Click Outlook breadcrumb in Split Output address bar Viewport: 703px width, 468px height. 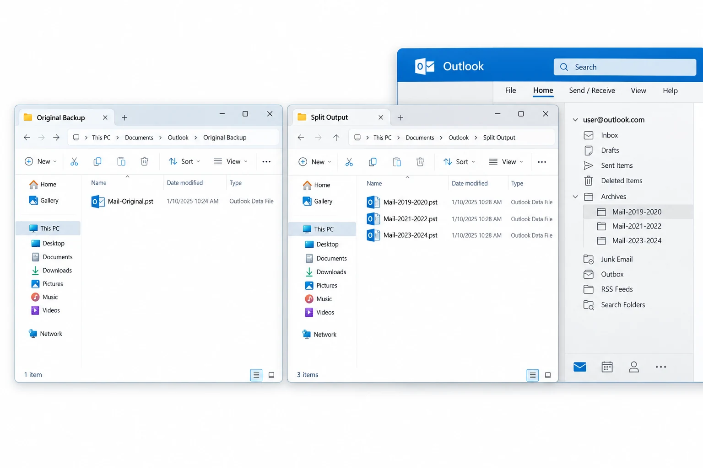click(x=459, y=138)
